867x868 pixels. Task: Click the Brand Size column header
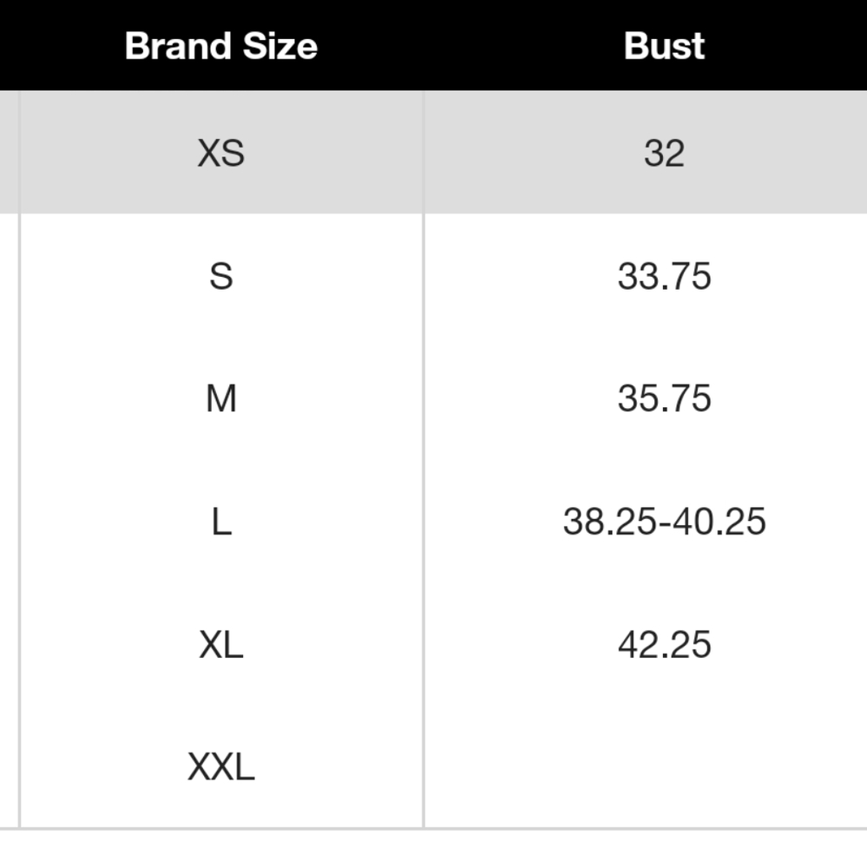click(x=221, y=45)
